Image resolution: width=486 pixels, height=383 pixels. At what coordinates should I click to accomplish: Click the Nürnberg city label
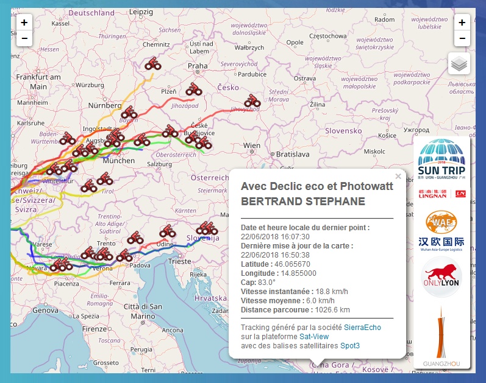tap(105, 105)
